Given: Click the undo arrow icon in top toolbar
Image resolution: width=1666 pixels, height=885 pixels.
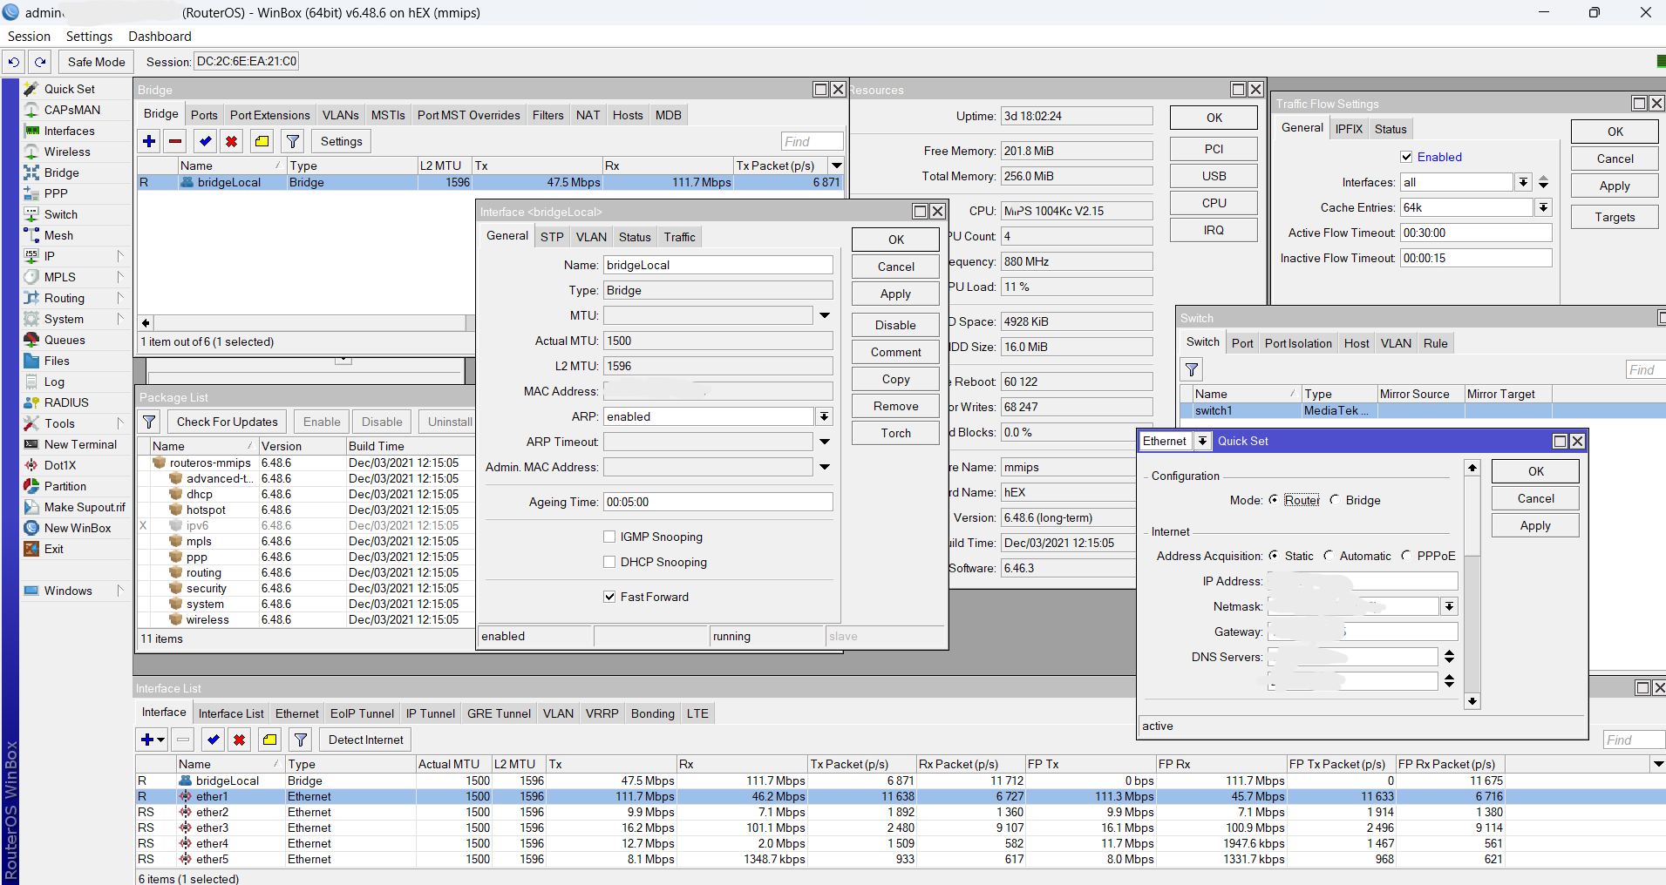Looking at the screenshot, I should tap(14, 62).
